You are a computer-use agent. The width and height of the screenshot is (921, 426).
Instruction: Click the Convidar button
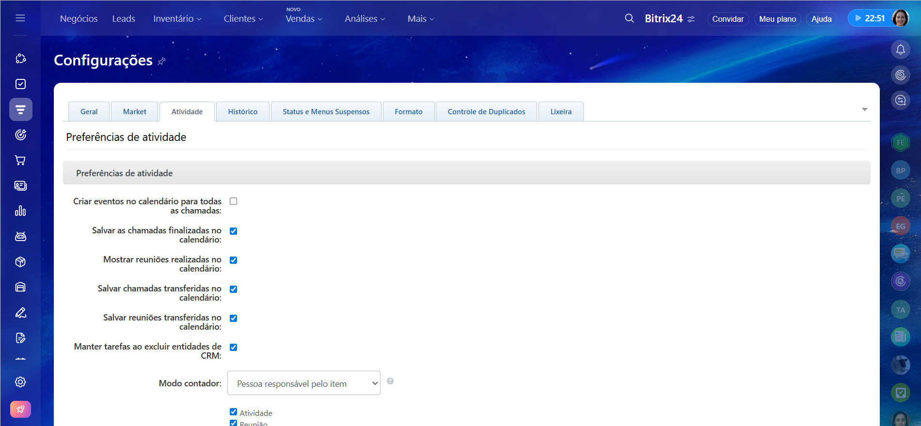tap(728, 19)
